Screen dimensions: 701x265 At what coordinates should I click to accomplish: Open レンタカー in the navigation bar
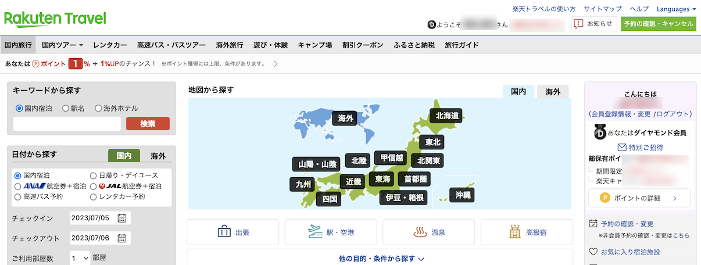(x=110, y=45)
